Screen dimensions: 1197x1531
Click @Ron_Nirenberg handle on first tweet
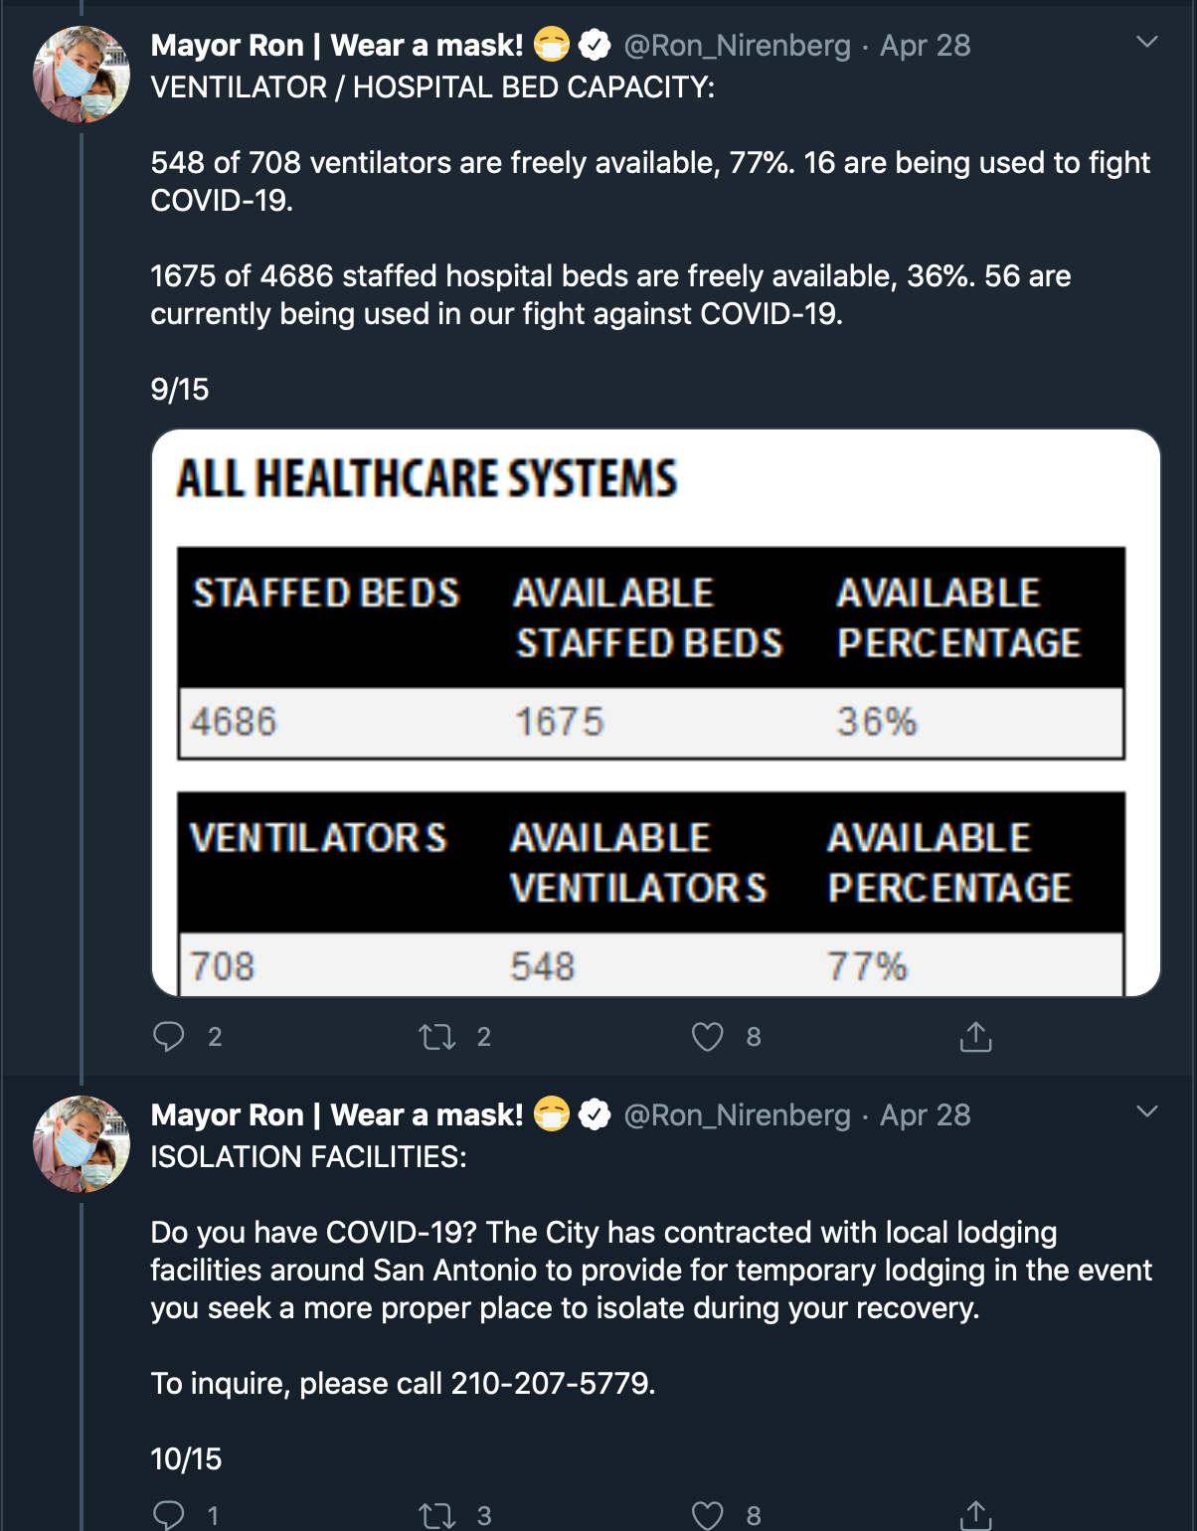(737, 46)
